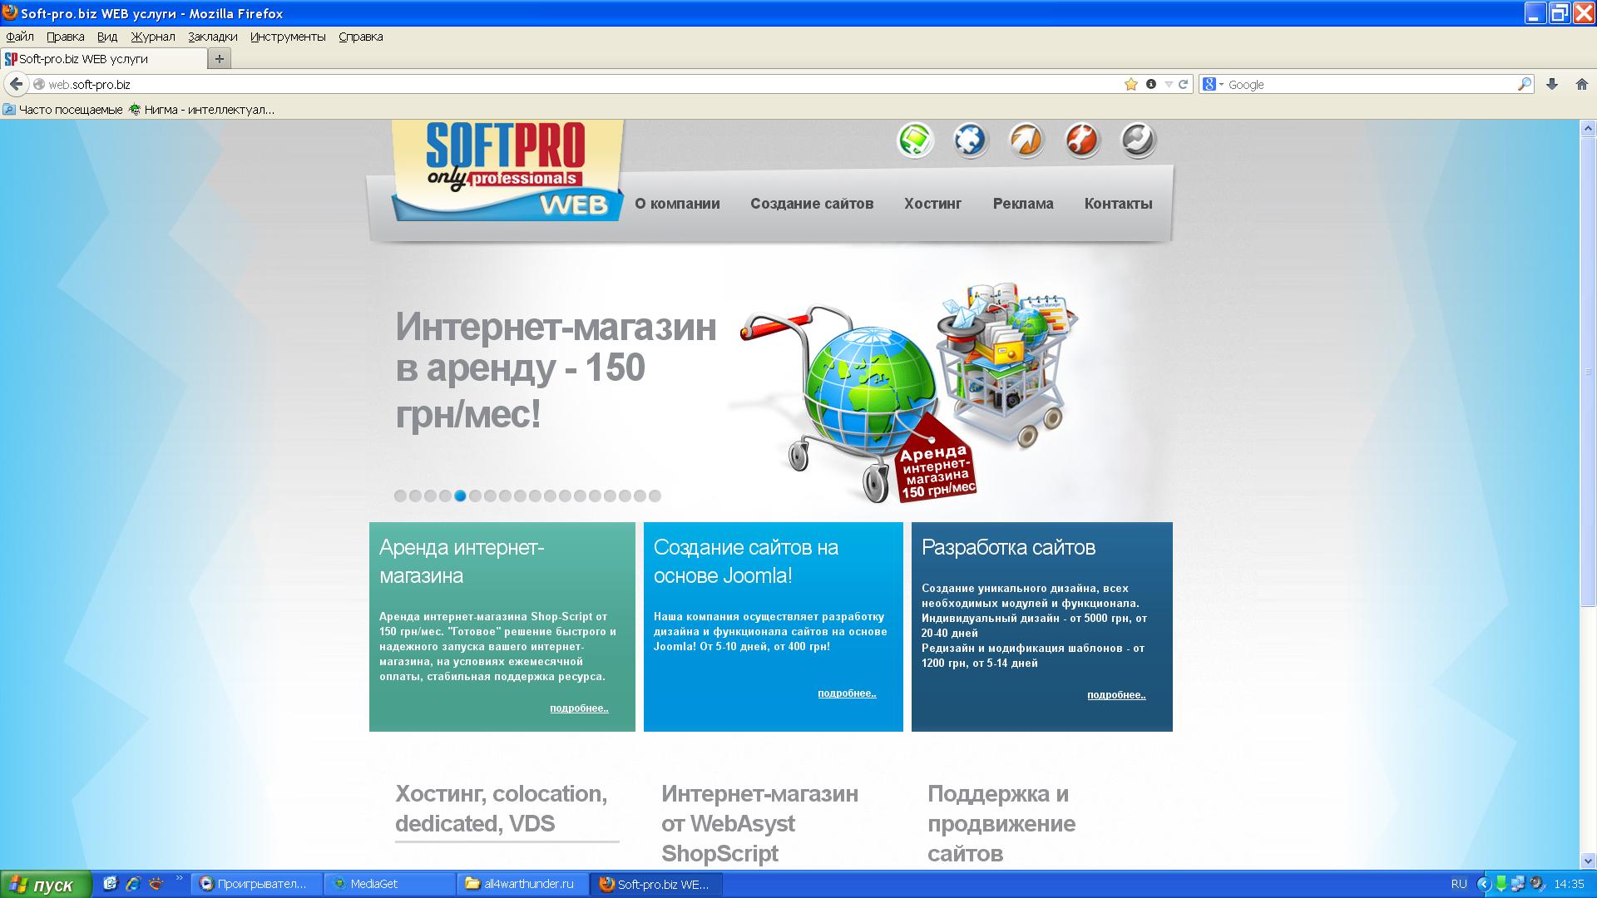Open the Вид menu
1597x898 pixels.
point(107,37)
